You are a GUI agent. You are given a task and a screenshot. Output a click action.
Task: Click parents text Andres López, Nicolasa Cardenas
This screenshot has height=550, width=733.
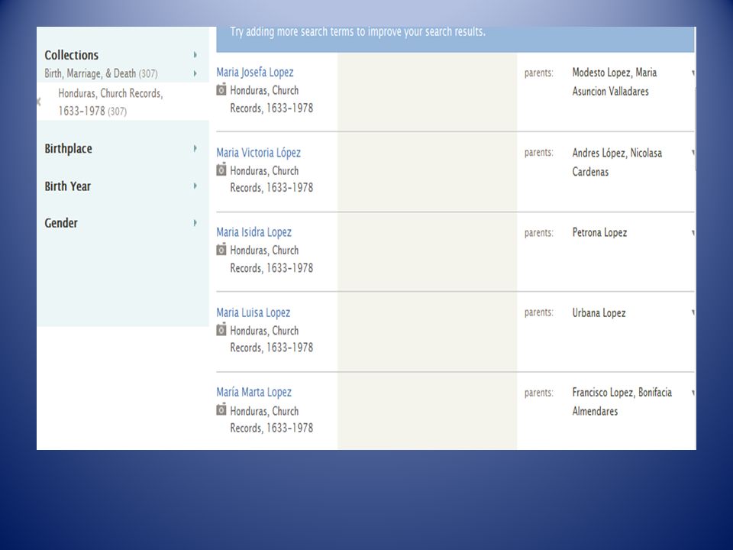tap(617, 162)
